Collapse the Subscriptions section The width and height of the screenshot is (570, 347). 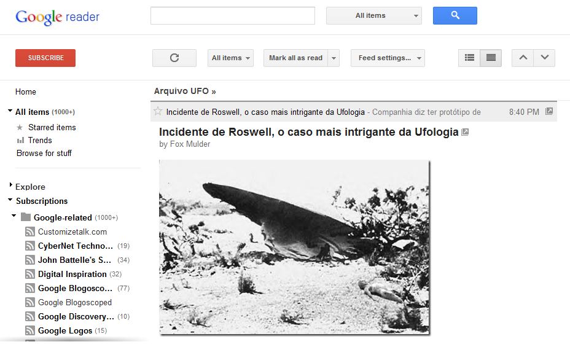(x=10, y=200)
